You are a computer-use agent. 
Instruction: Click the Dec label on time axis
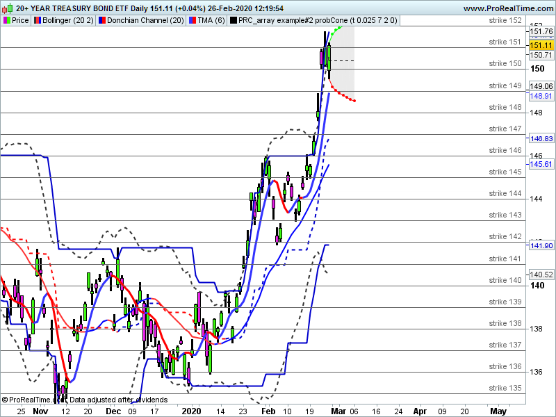tap(113, 411)
